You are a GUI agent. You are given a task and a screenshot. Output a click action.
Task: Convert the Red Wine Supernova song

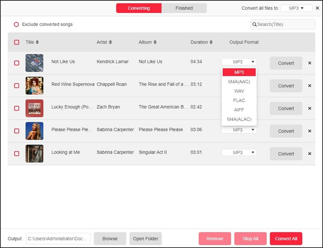click(x=286, y=86)
